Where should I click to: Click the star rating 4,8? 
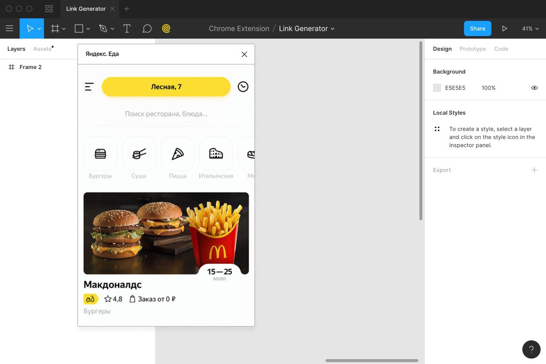(x=113, y=299)
